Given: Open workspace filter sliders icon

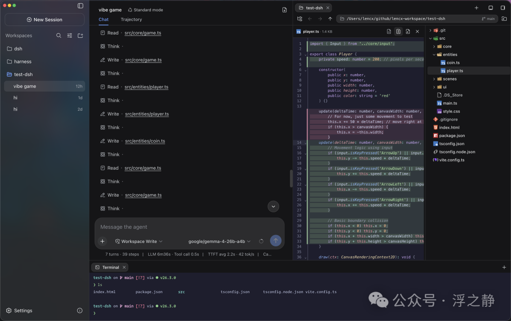Looking at the screenshot, I should coord(70,35).
